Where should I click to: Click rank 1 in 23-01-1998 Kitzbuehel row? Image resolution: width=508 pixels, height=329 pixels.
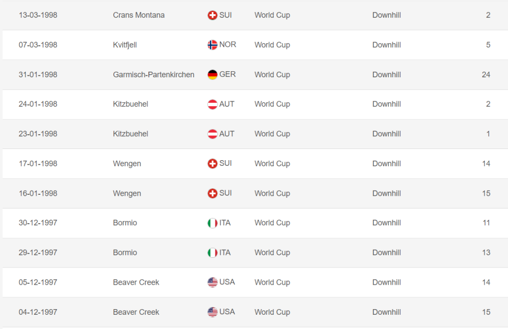point(488,134)
